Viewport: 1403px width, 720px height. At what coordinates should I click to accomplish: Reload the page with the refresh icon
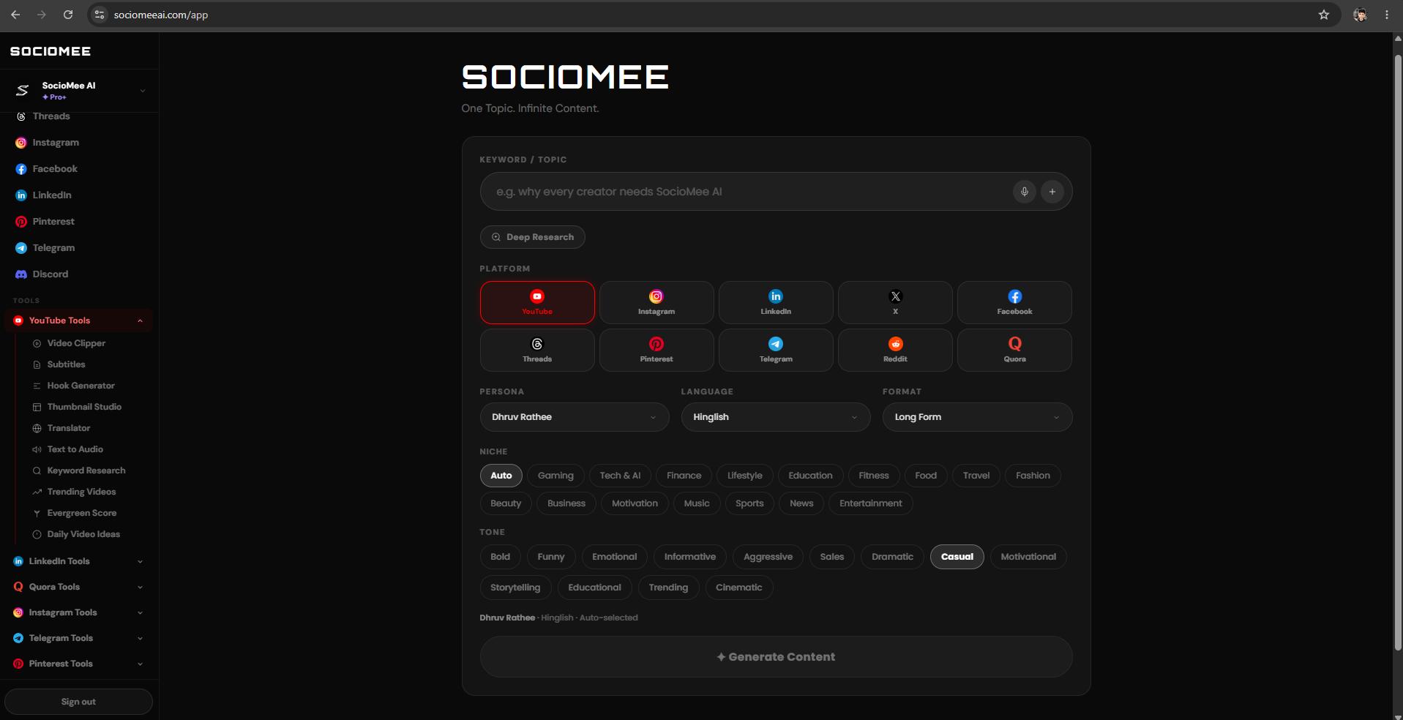click(68, 15)
